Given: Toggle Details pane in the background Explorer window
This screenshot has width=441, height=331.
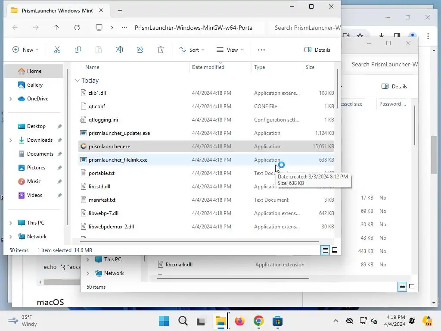Looking at the screenshot, I should (x=394, y=86).
